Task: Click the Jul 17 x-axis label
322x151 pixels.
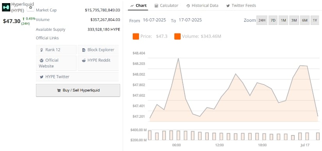Action: 305,145
